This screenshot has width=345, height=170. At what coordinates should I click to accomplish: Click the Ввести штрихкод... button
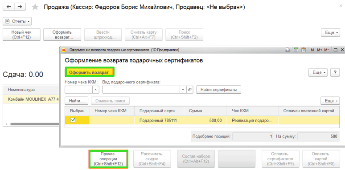point(103,35)
